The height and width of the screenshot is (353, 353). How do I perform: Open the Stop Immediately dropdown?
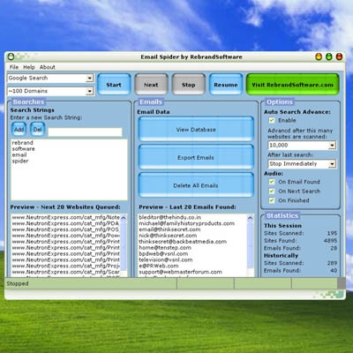(332, 164)
